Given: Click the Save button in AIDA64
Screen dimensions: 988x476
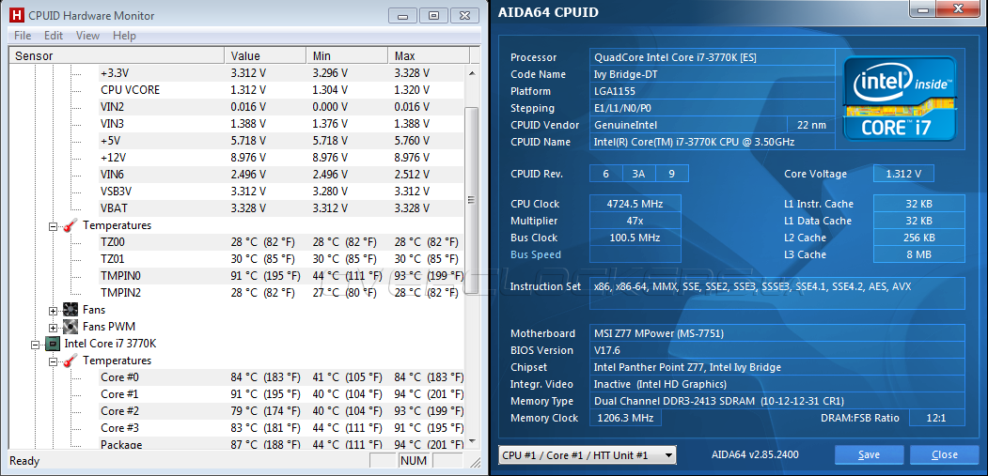Looking at the screenshot, I should 869,454.
